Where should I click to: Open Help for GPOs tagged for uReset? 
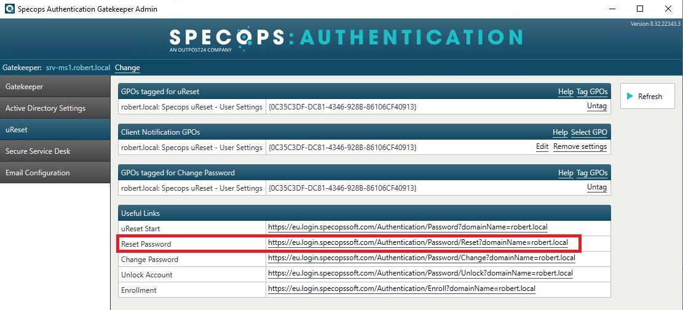pyautogui.click(x=566, y=92)
